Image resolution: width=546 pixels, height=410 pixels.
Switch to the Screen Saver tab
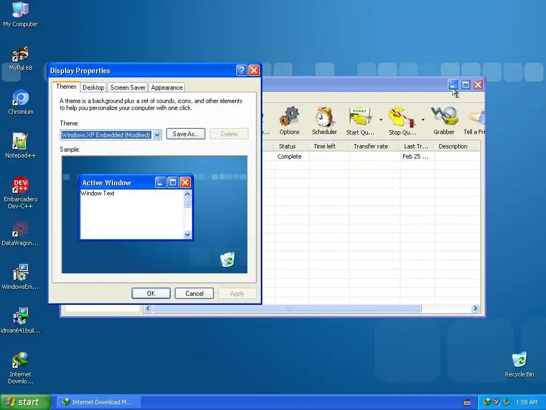[x=127, y=88]
